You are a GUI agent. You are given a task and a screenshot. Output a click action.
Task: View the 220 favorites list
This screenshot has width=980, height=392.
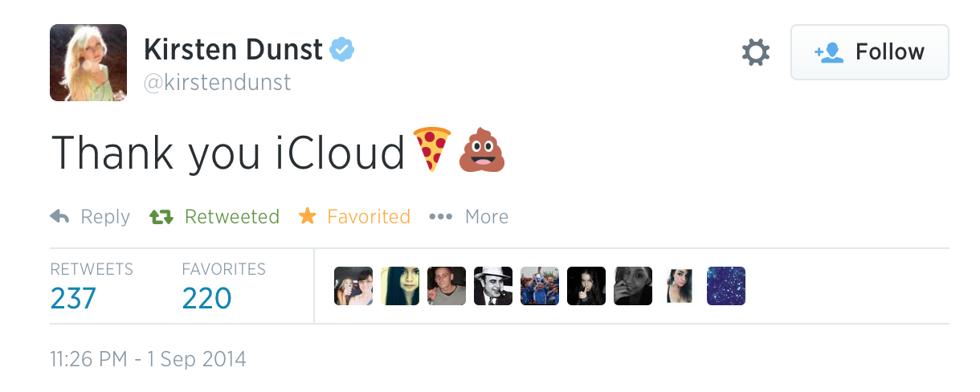point(206,298)
